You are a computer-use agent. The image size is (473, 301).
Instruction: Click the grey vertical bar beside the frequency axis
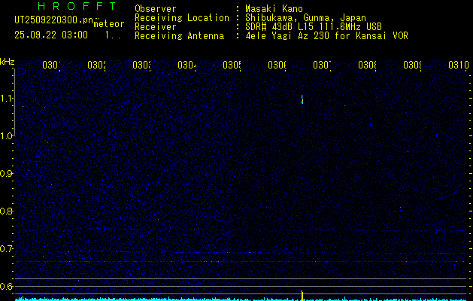pos(14,102)
